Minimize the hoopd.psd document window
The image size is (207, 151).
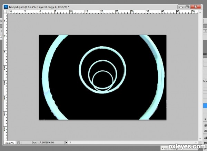click(x=181, y=7)
